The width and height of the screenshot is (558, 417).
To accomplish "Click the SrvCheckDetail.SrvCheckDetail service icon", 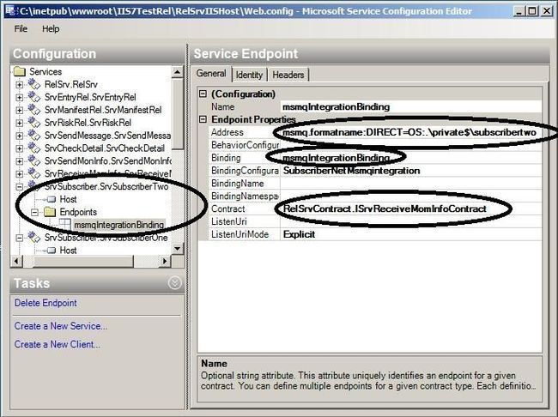I will 34,148.
